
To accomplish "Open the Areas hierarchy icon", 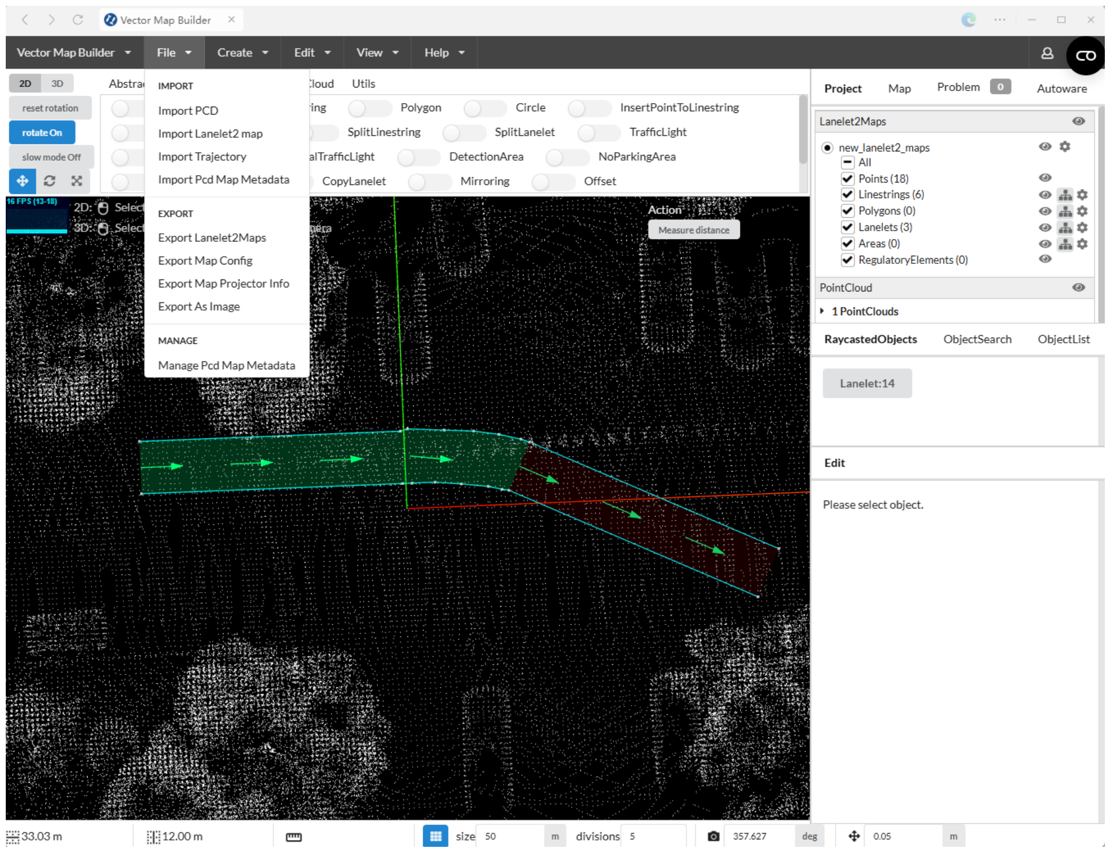I will tap(1066, 244).
